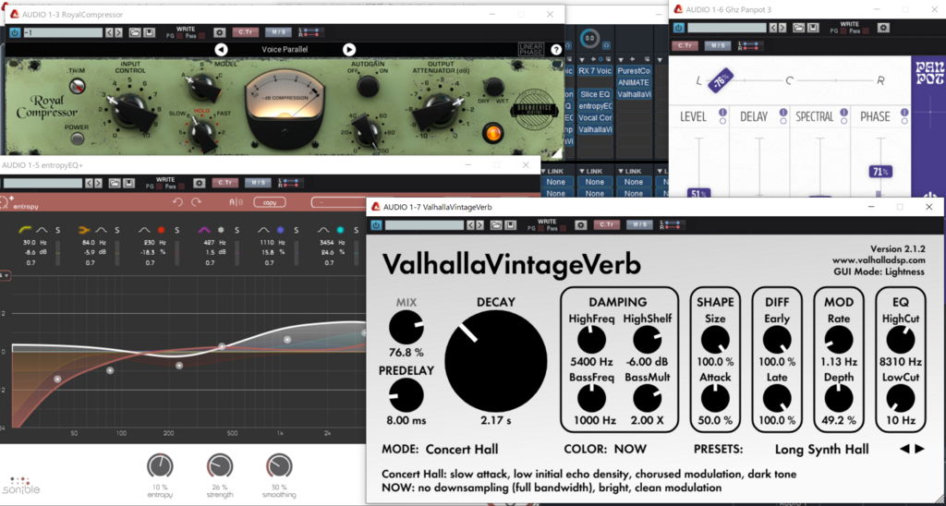Click the cyan dot icon of 3454 Hz band
This screenshot has height=506, width=946.
point(340,230)
